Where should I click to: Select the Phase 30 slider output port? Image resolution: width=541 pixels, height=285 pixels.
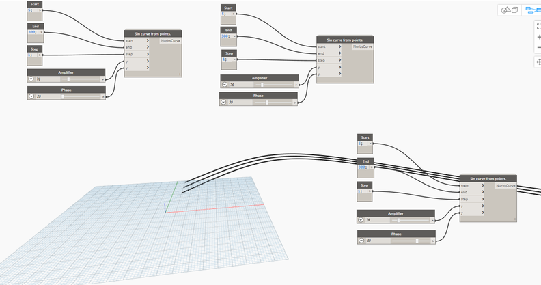click(x=295, y=103)
